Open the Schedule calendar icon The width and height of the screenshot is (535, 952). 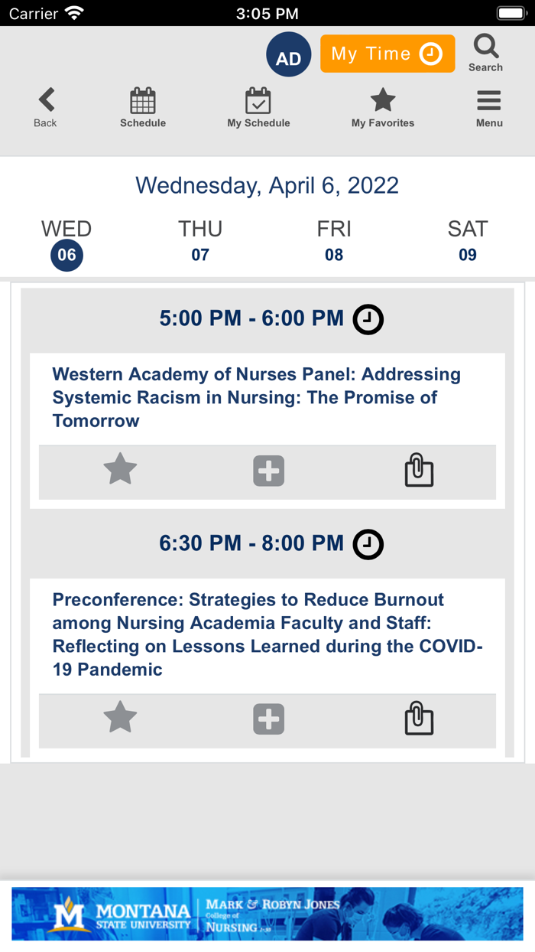(143, 107)
